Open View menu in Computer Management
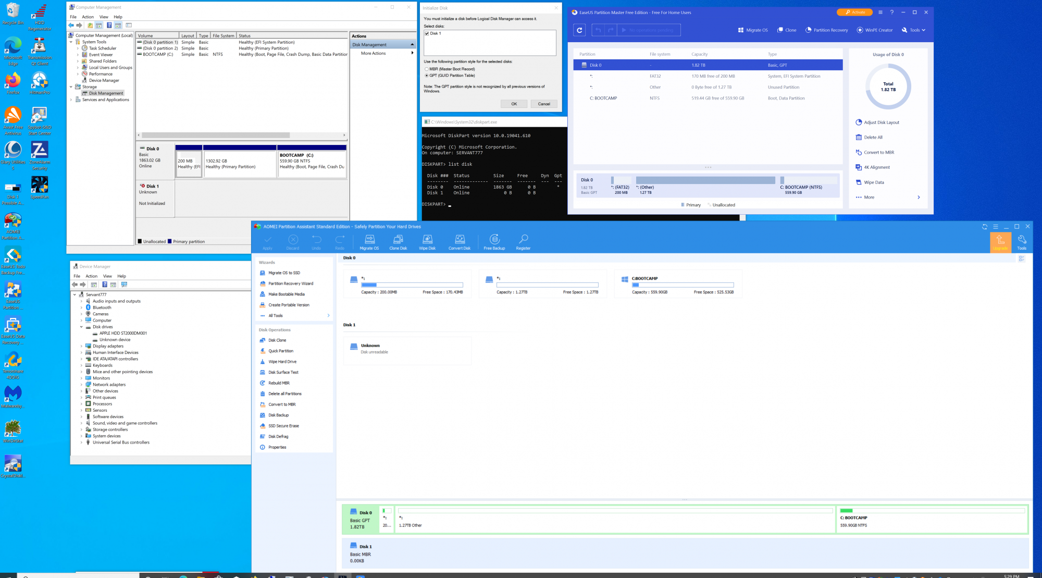The height and width of the screenshot is (578, 1042). pos(104,17)
